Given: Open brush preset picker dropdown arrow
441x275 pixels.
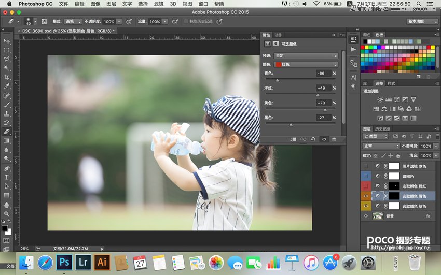Looking at the screenshot, I should 35,21.
